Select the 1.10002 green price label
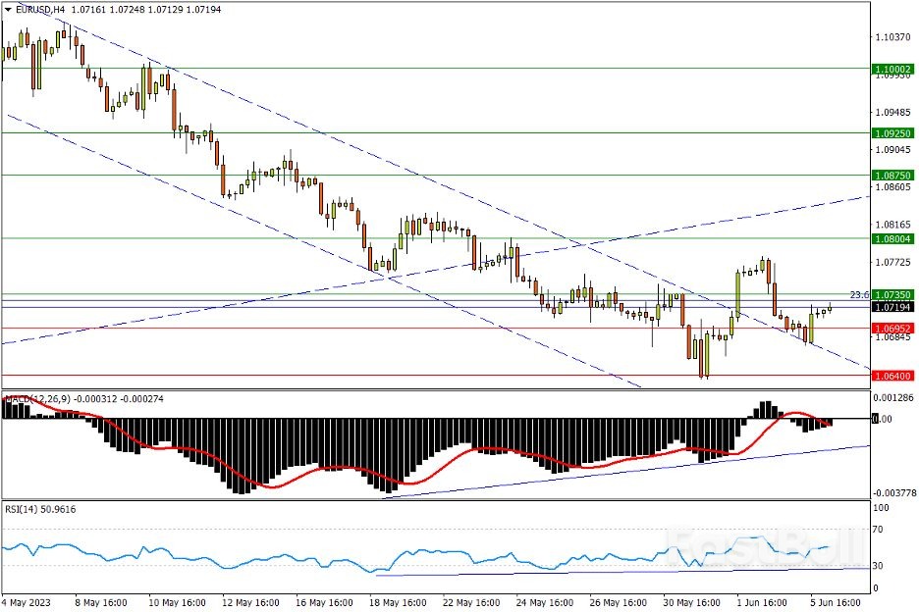The width and height of the screenshot is (919, 612). point(893,69)
